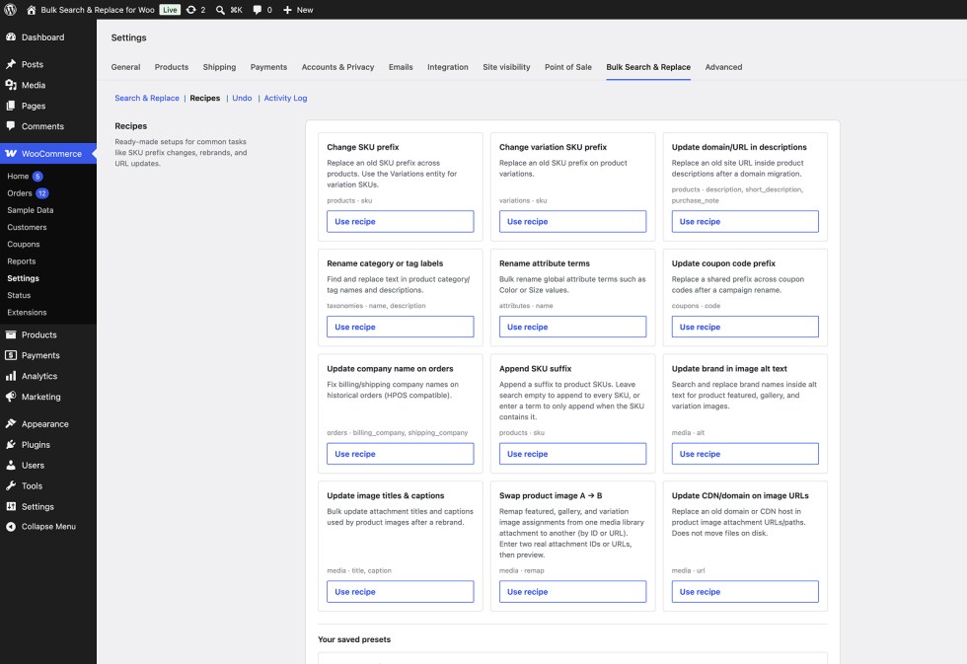Switch to the Emails tab
The height and width of the screenshot is (664, 967).
tap(401, 67)
